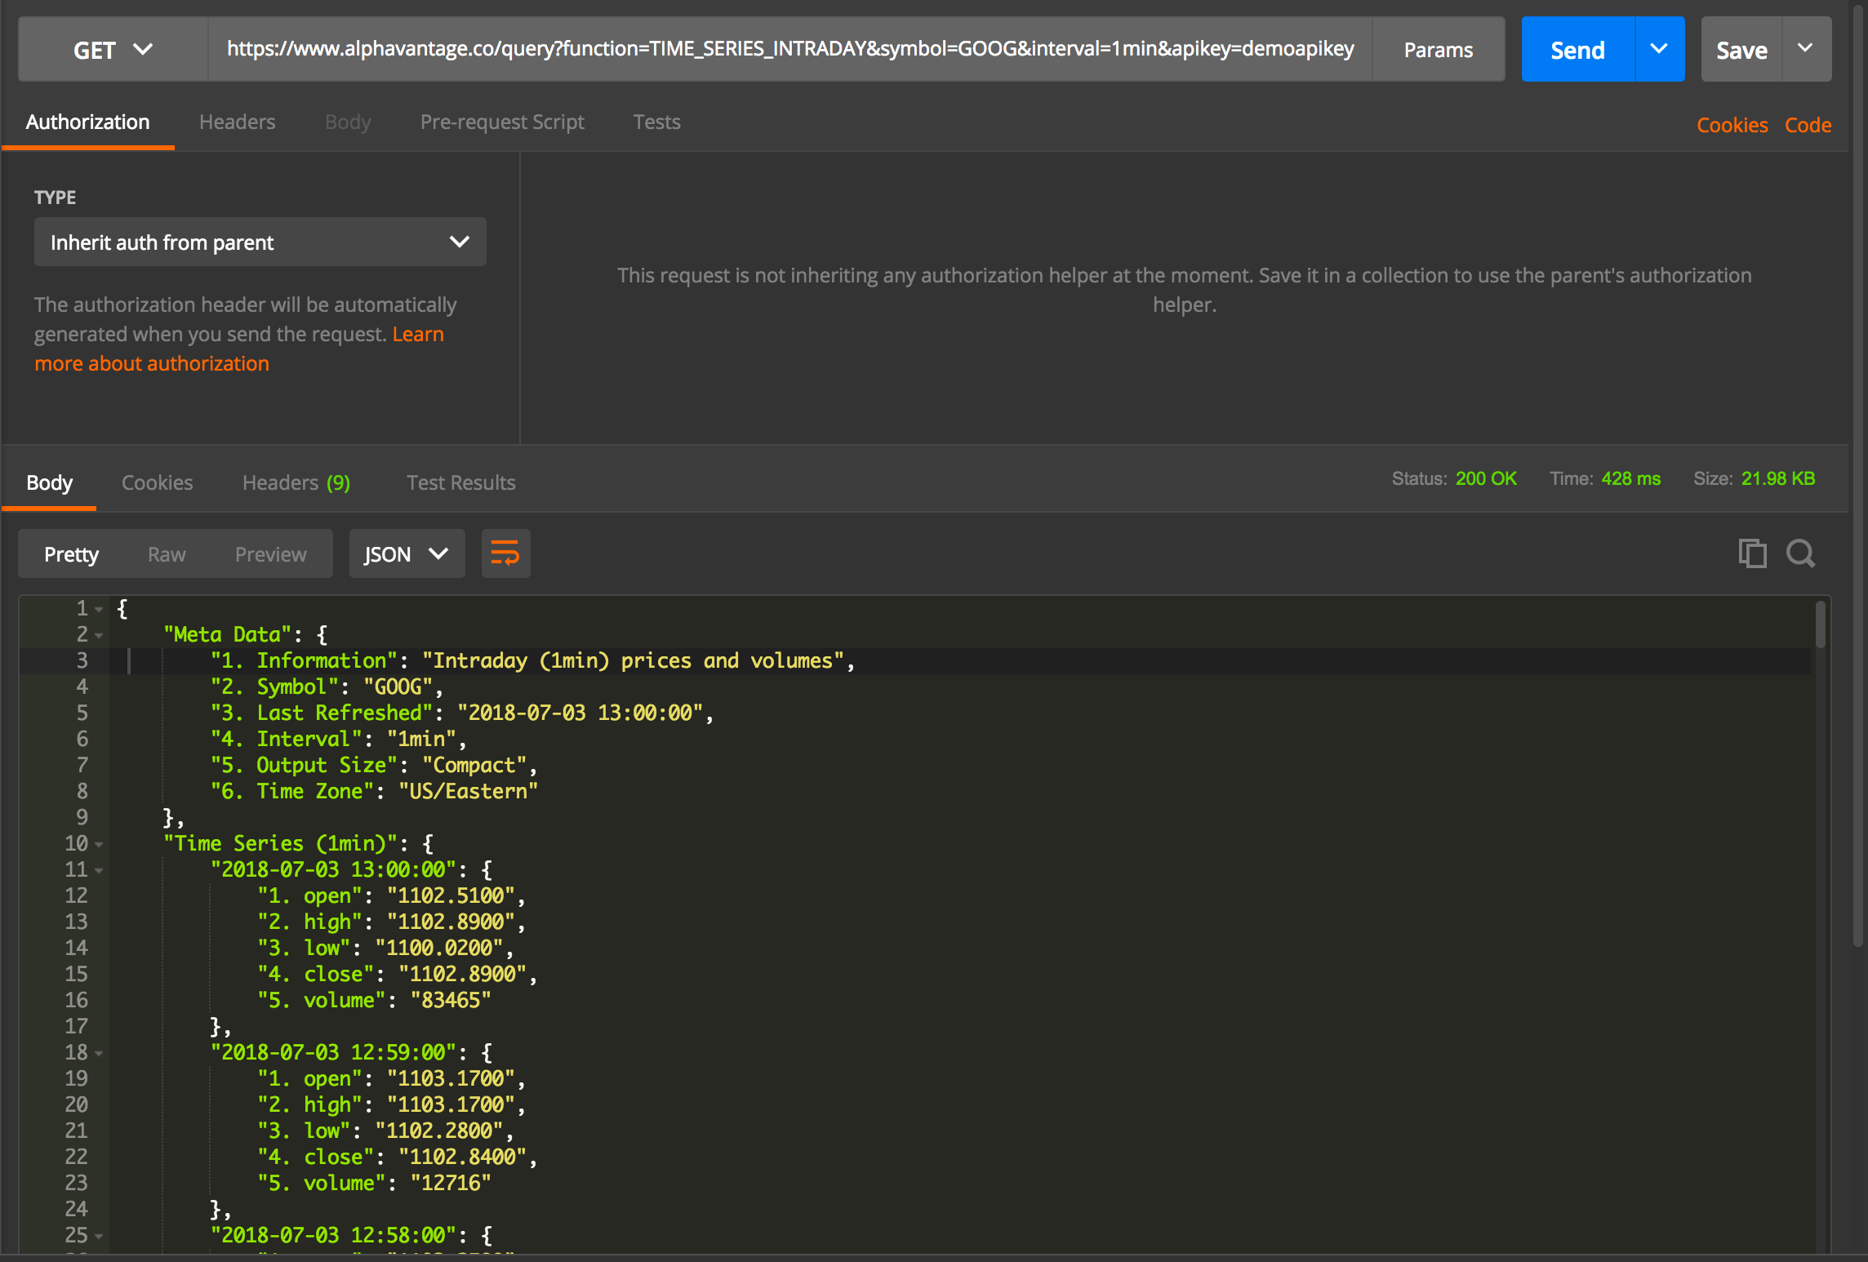The height and width of the screenshot is (1262, 1868).
Task: Switch to Raw response view
Action: [x=167, y=554]
